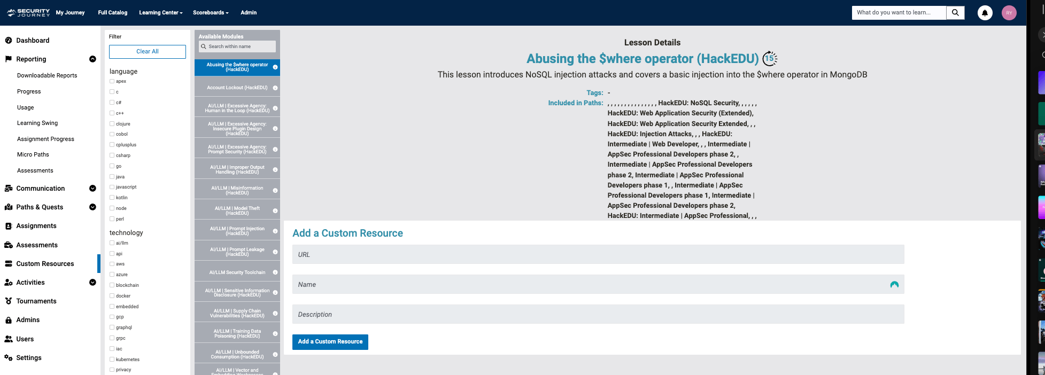Image resolution: width=1045 pixels, height=375 pixels.
Task: Click the Security Journey logo
Action: point(28,12)
